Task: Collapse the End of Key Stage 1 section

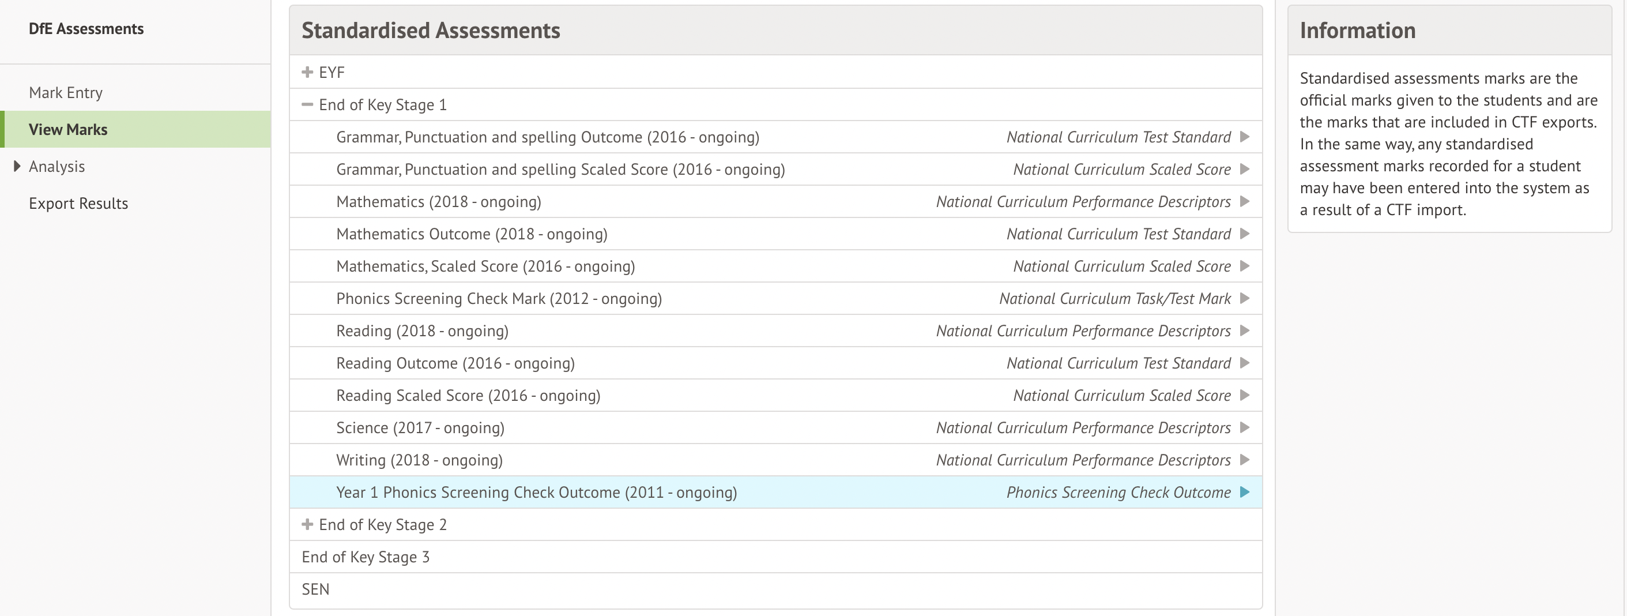Action: coord(308,105)
